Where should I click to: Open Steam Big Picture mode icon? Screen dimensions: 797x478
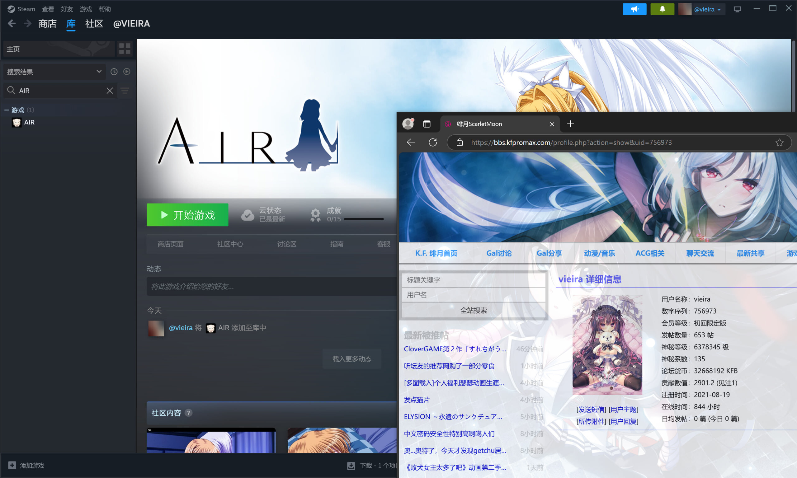point(737,9)
